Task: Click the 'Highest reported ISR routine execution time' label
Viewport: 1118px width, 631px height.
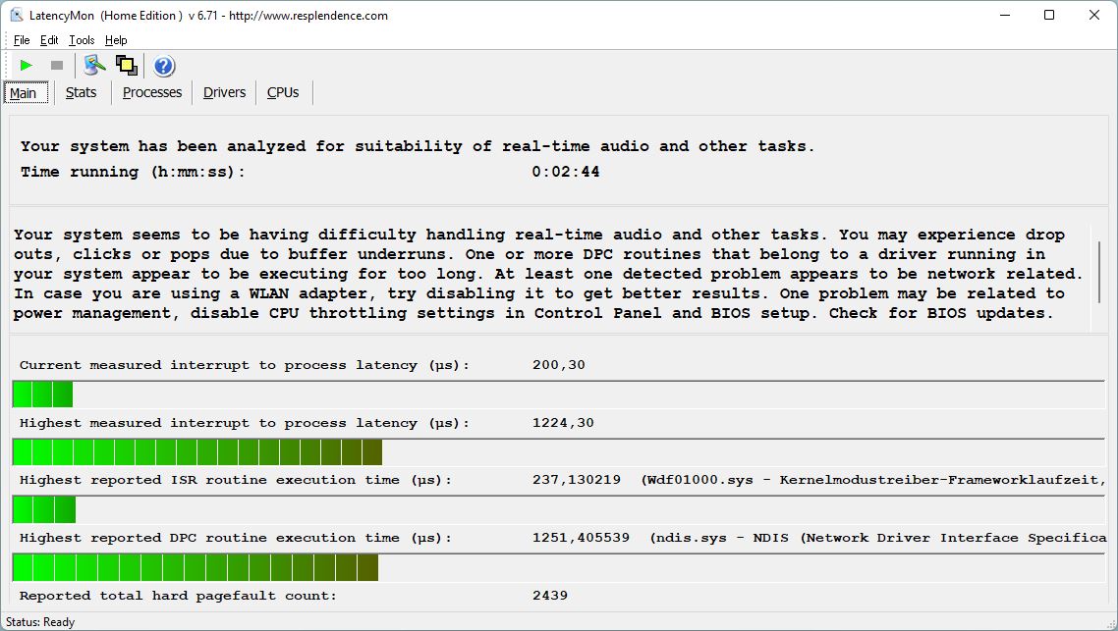Action: pyautogui.click(x=236, y=480)
